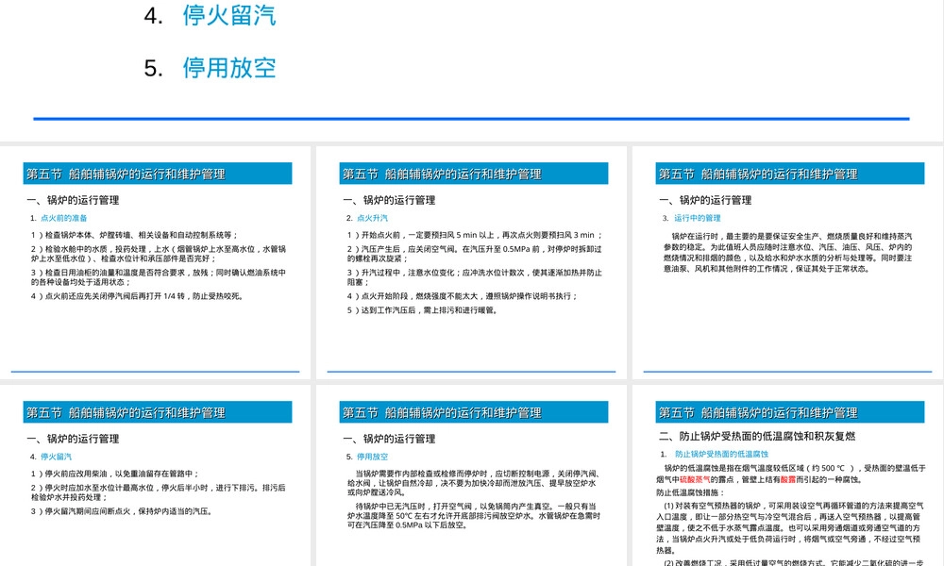Select the '1. 点火前的准备' subheading
944x566 pixels.
pos(59,218)
